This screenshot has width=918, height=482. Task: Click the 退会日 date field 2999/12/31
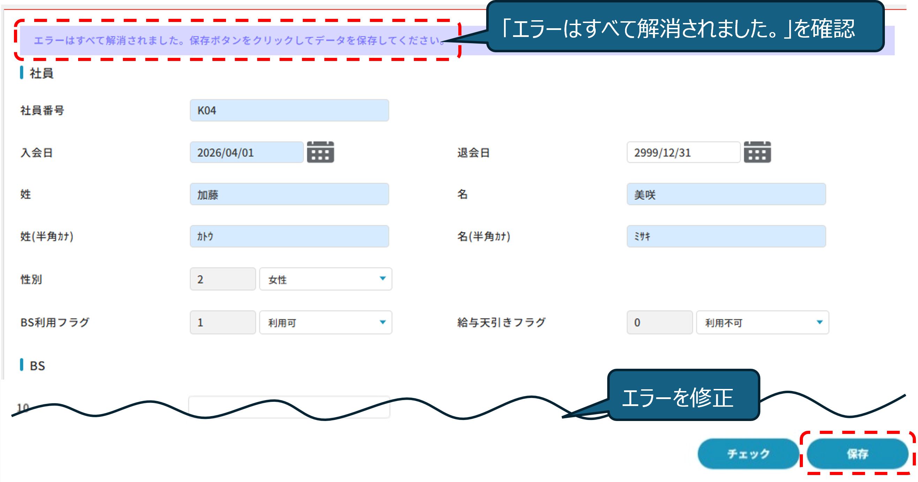coord(683,152)
